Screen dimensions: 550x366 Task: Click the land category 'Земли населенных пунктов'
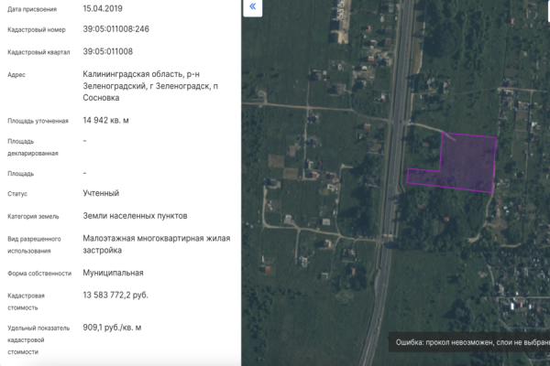pos(135,216)
